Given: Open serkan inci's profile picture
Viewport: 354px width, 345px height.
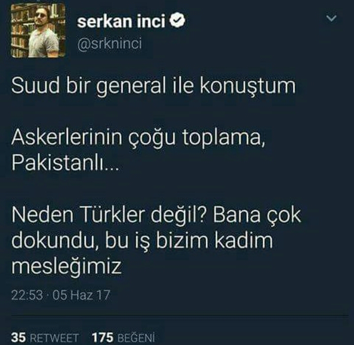Looking at the screenshot, I should 38,31.
